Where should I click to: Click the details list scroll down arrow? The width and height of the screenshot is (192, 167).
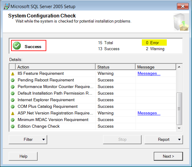(x=179, y=128)
